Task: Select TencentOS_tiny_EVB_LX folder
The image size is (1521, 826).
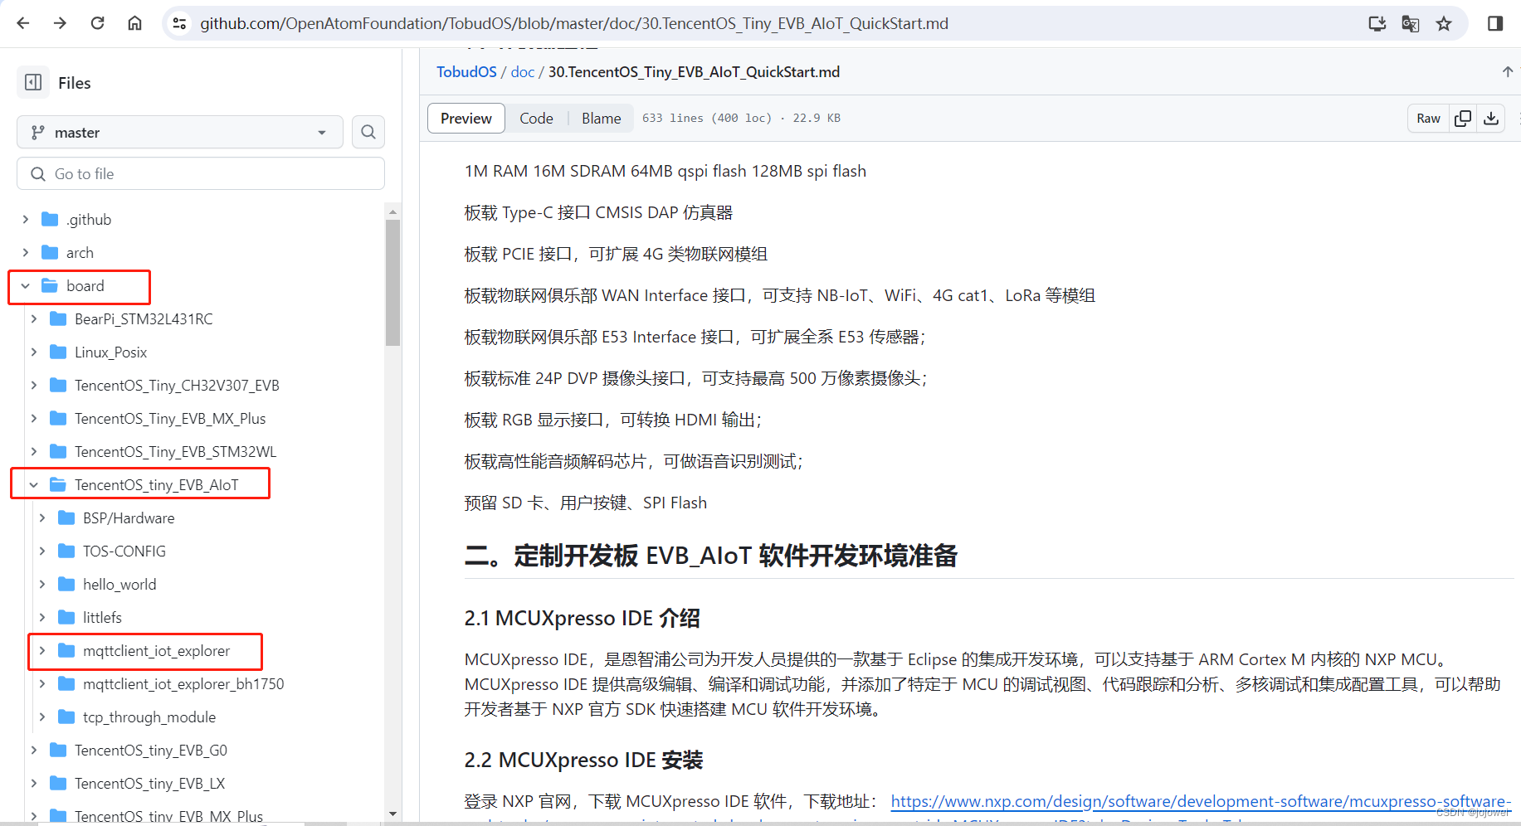Action: [x=149, y=783]
